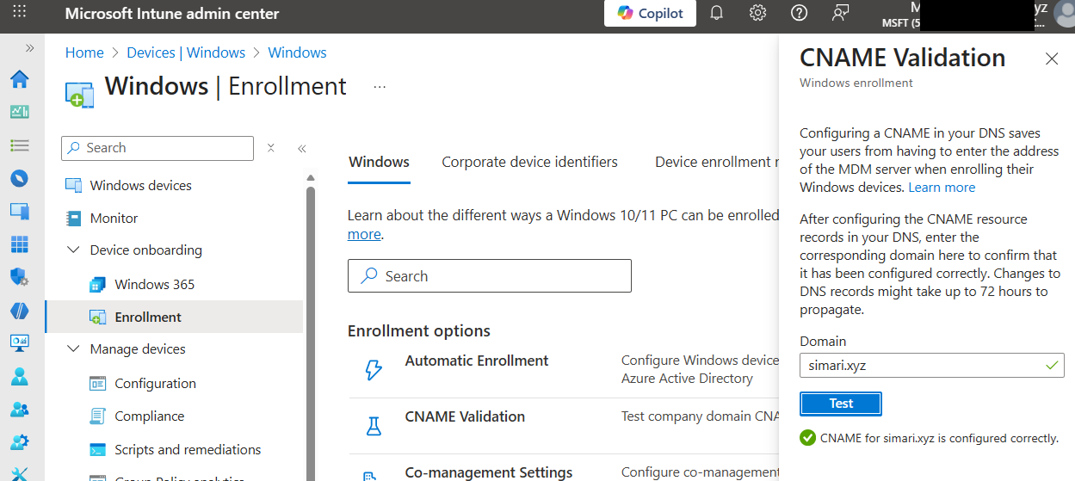The image size is (1075, 481).
Task: Go to Home in the nav rail
Action: tap(19, 79)
